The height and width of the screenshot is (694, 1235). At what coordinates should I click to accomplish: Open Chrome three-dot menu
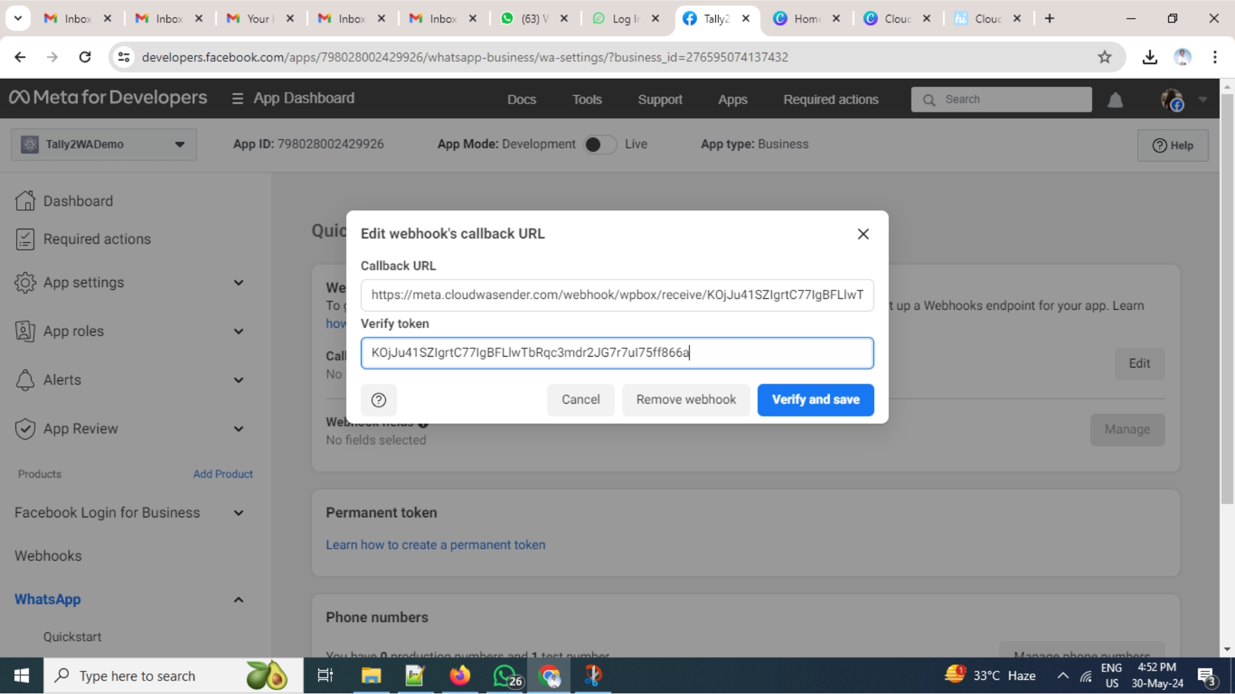pos(1215,57)
